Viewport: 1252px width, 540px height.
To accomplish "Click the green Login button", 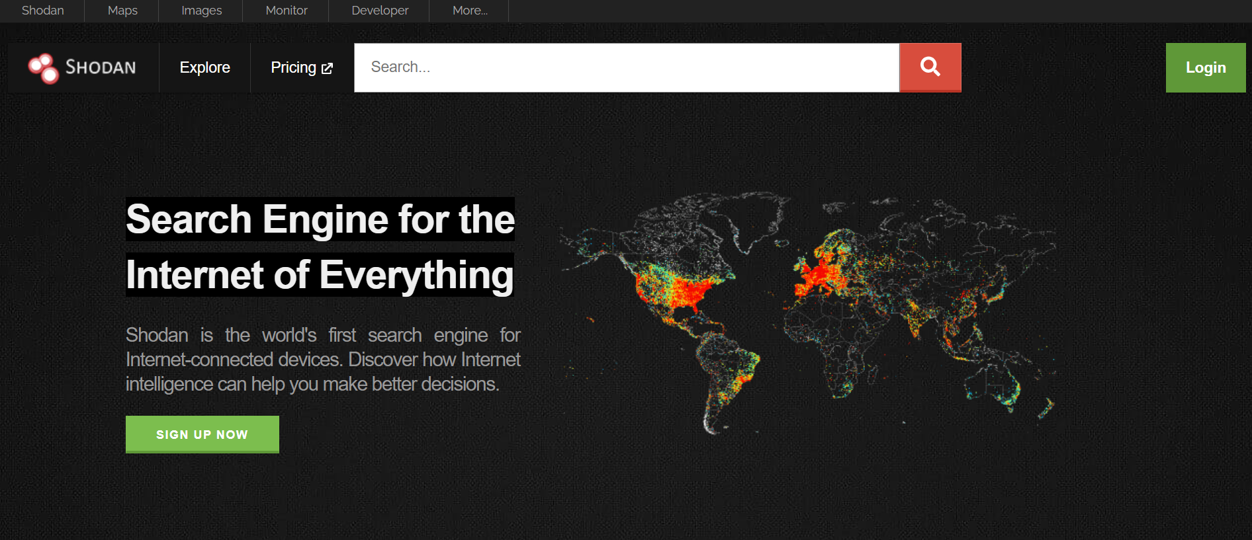I will [1206, 67].
